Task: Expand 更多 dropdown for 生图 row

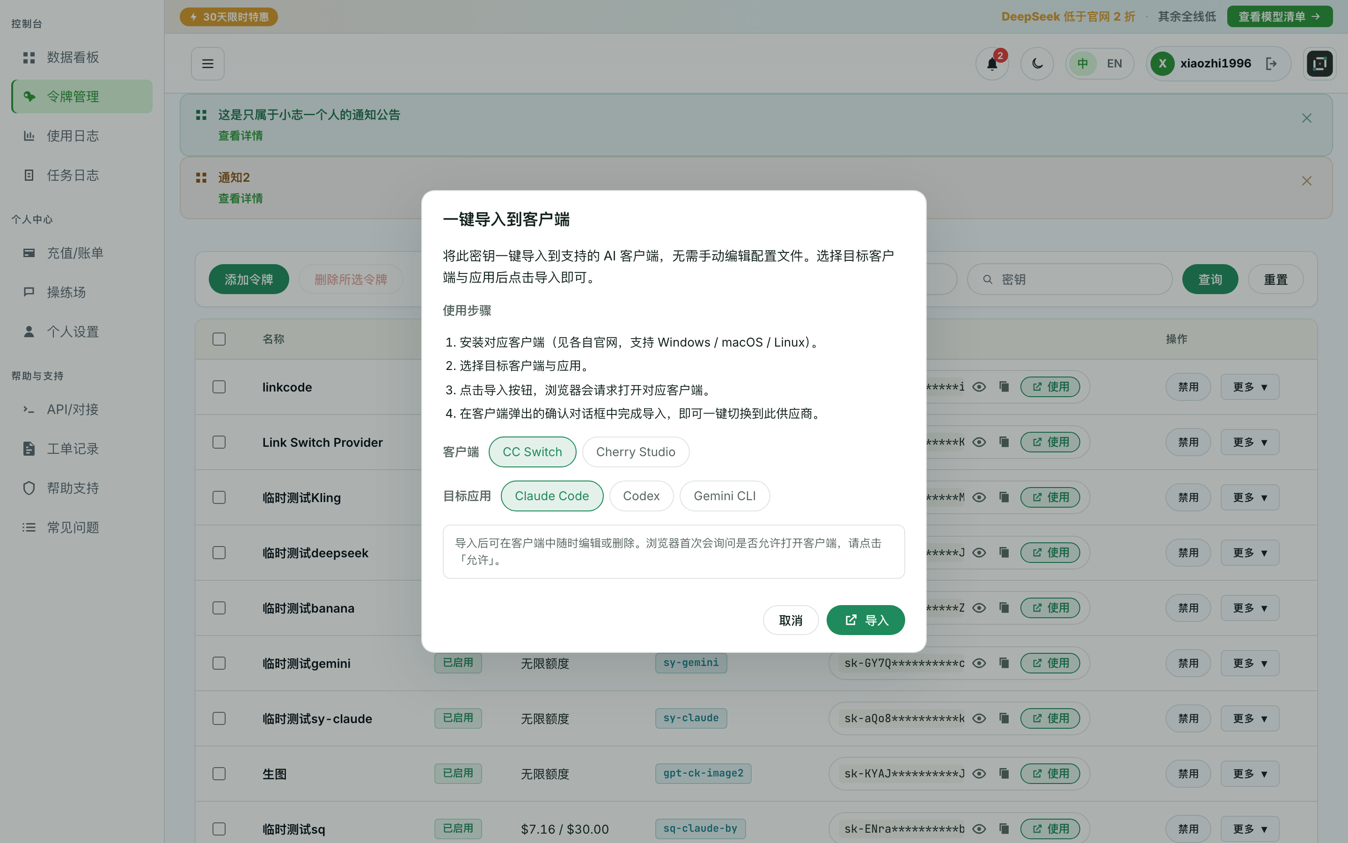Action: pos(1250,773)
